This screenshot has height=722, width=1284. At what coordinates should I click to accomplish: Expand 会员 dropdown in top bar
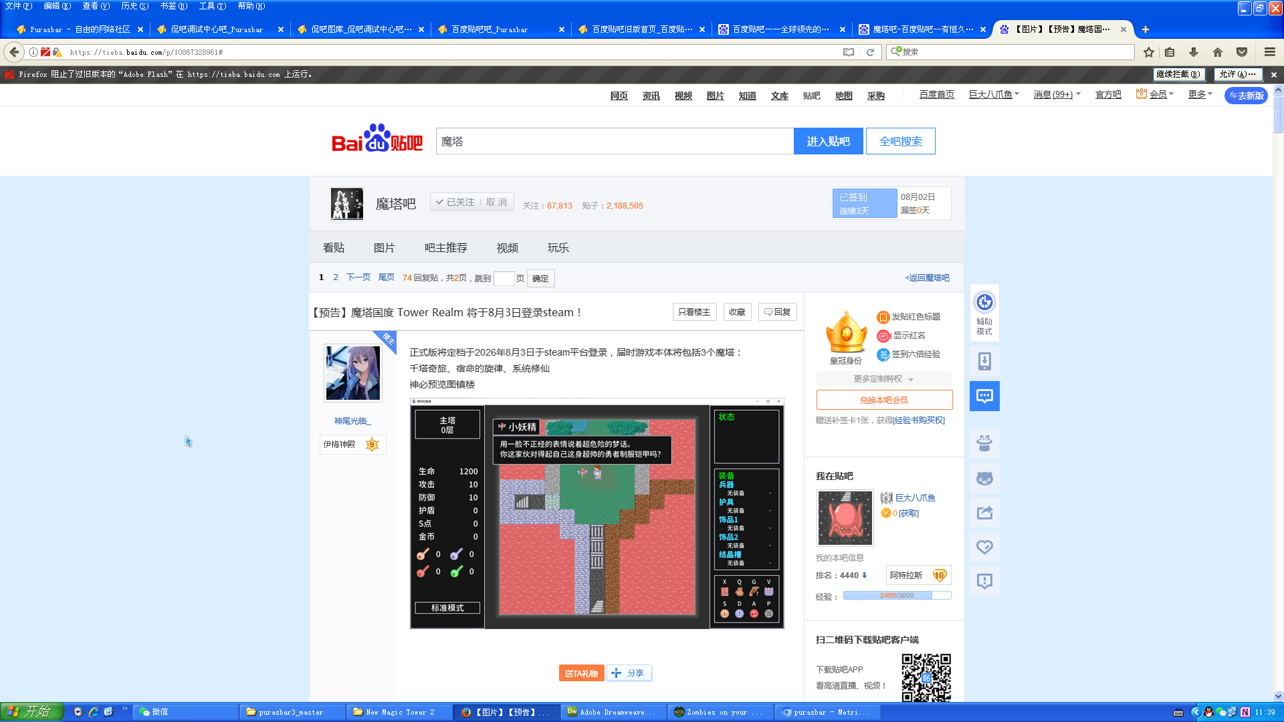1155,95
